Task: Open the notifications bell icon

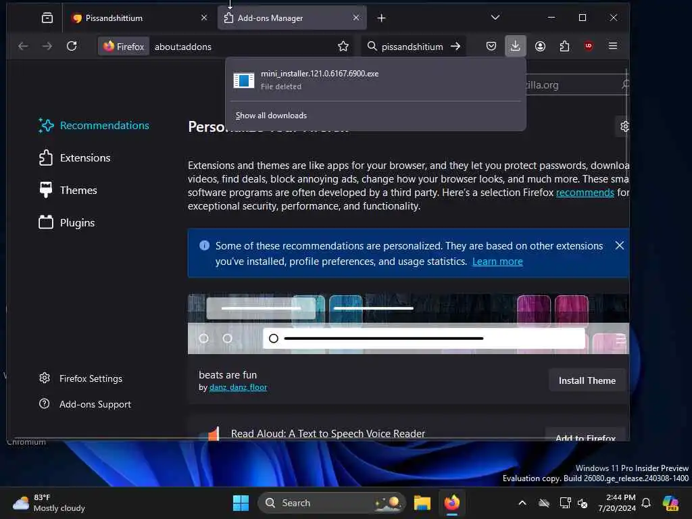Action: click(x=646, y=503)
